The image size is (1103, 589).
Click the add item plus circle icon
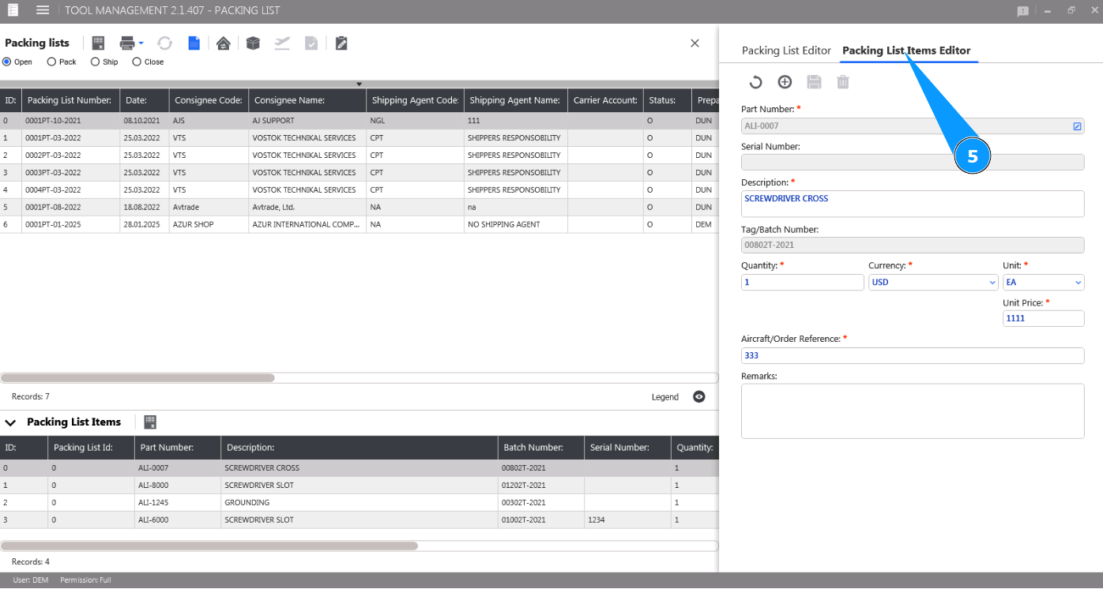point(785,82)
